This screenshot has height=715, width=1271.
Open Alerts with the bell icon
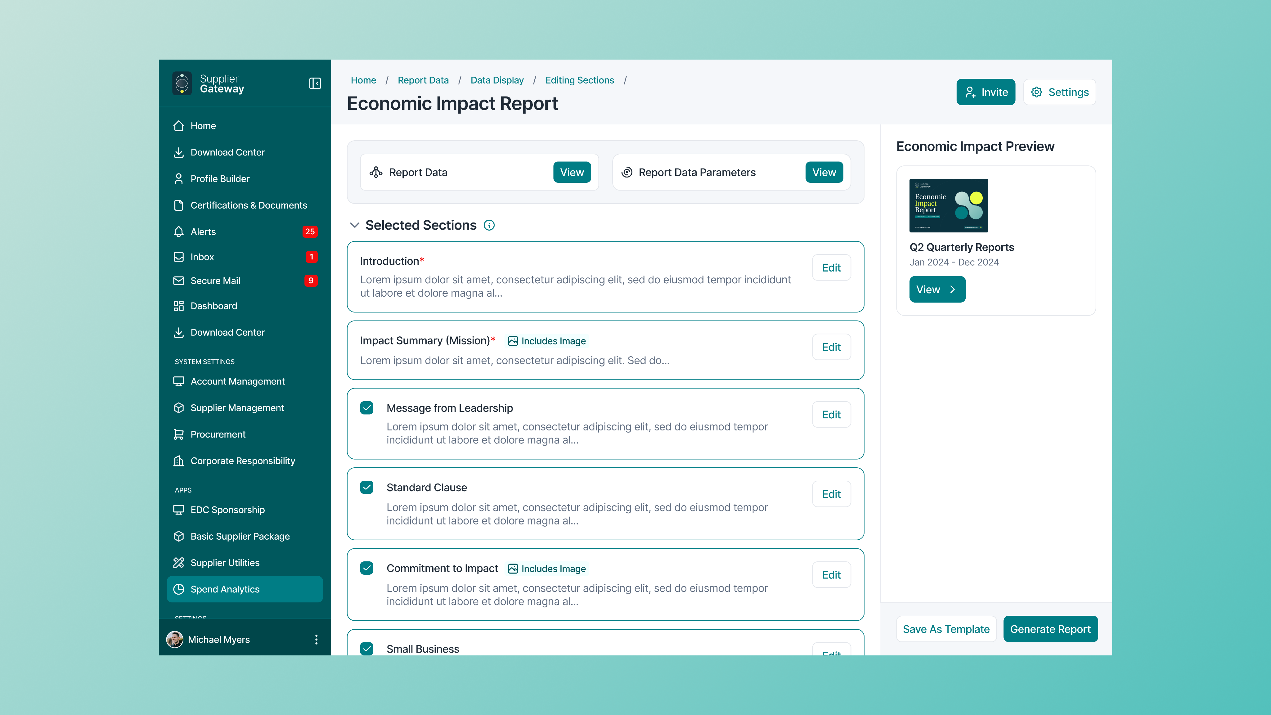click(x=179, y=232)
